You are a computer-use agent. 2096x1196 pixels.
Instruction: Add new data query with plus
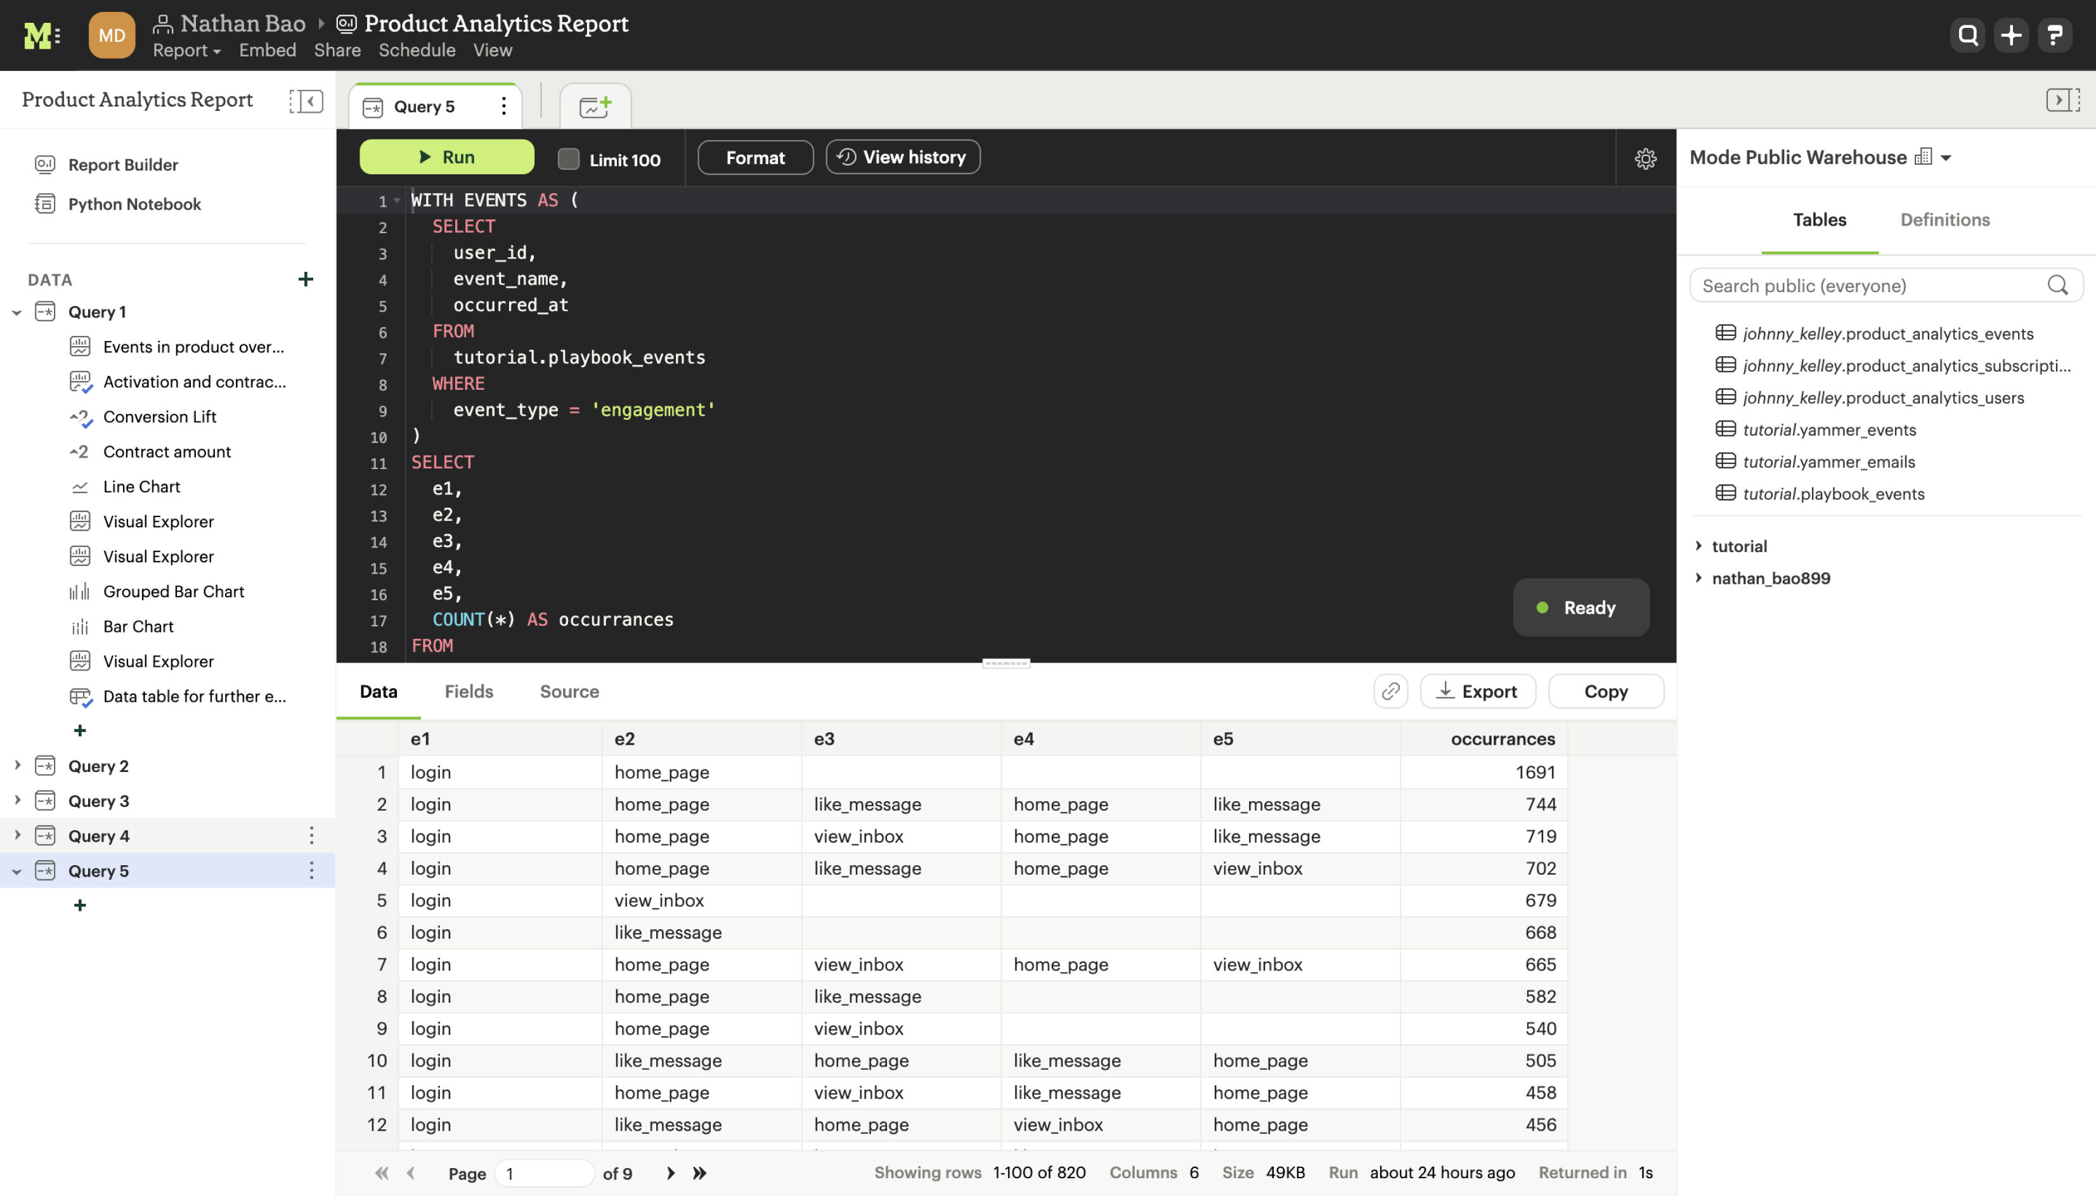306,280
